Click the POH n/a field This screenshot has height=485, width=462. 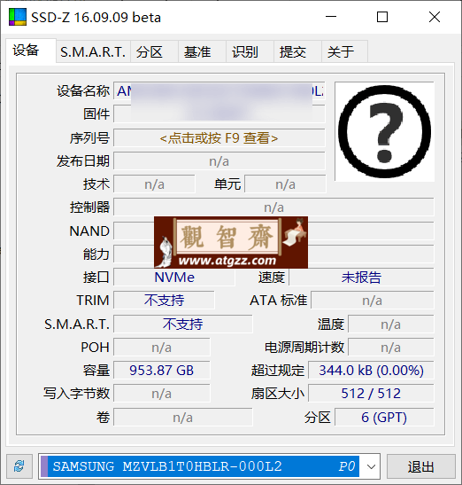click(161, 348)
